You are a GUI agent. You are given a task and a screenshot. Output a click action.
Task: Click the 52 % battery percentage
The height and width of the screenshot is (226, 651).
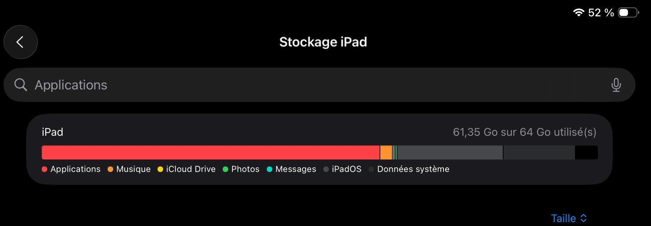tap(601, 13)
